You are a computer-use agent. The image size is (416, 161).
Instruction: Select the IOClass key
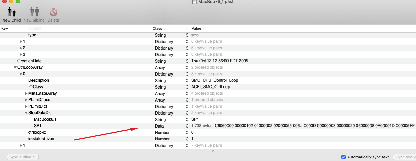[x=36, y=87]
